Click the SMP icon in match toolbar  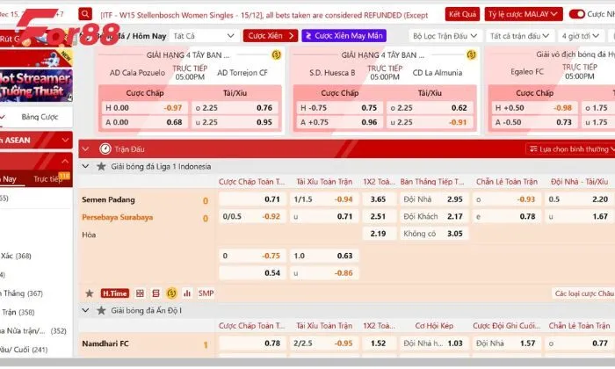pyautogui.click(x=206, y=293)
